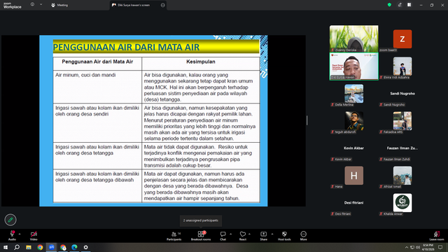The height and width of the screenshot is (252, 448).
Task: Show hidden system tray icons
Action: click(x=407, y=247)
